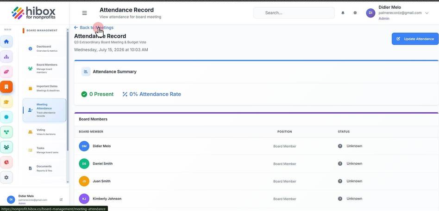Open Documents menu item
The image size is (439, 211).
pyautogui.click(x=44, y=168)
